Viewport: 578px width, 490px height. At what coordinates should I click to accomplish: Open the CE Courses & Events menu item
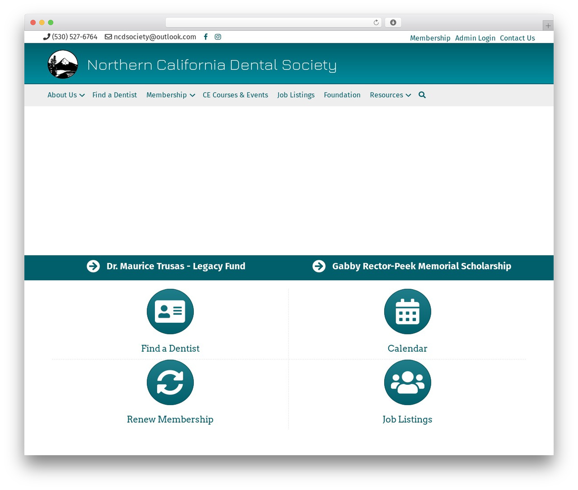(235, 95)
